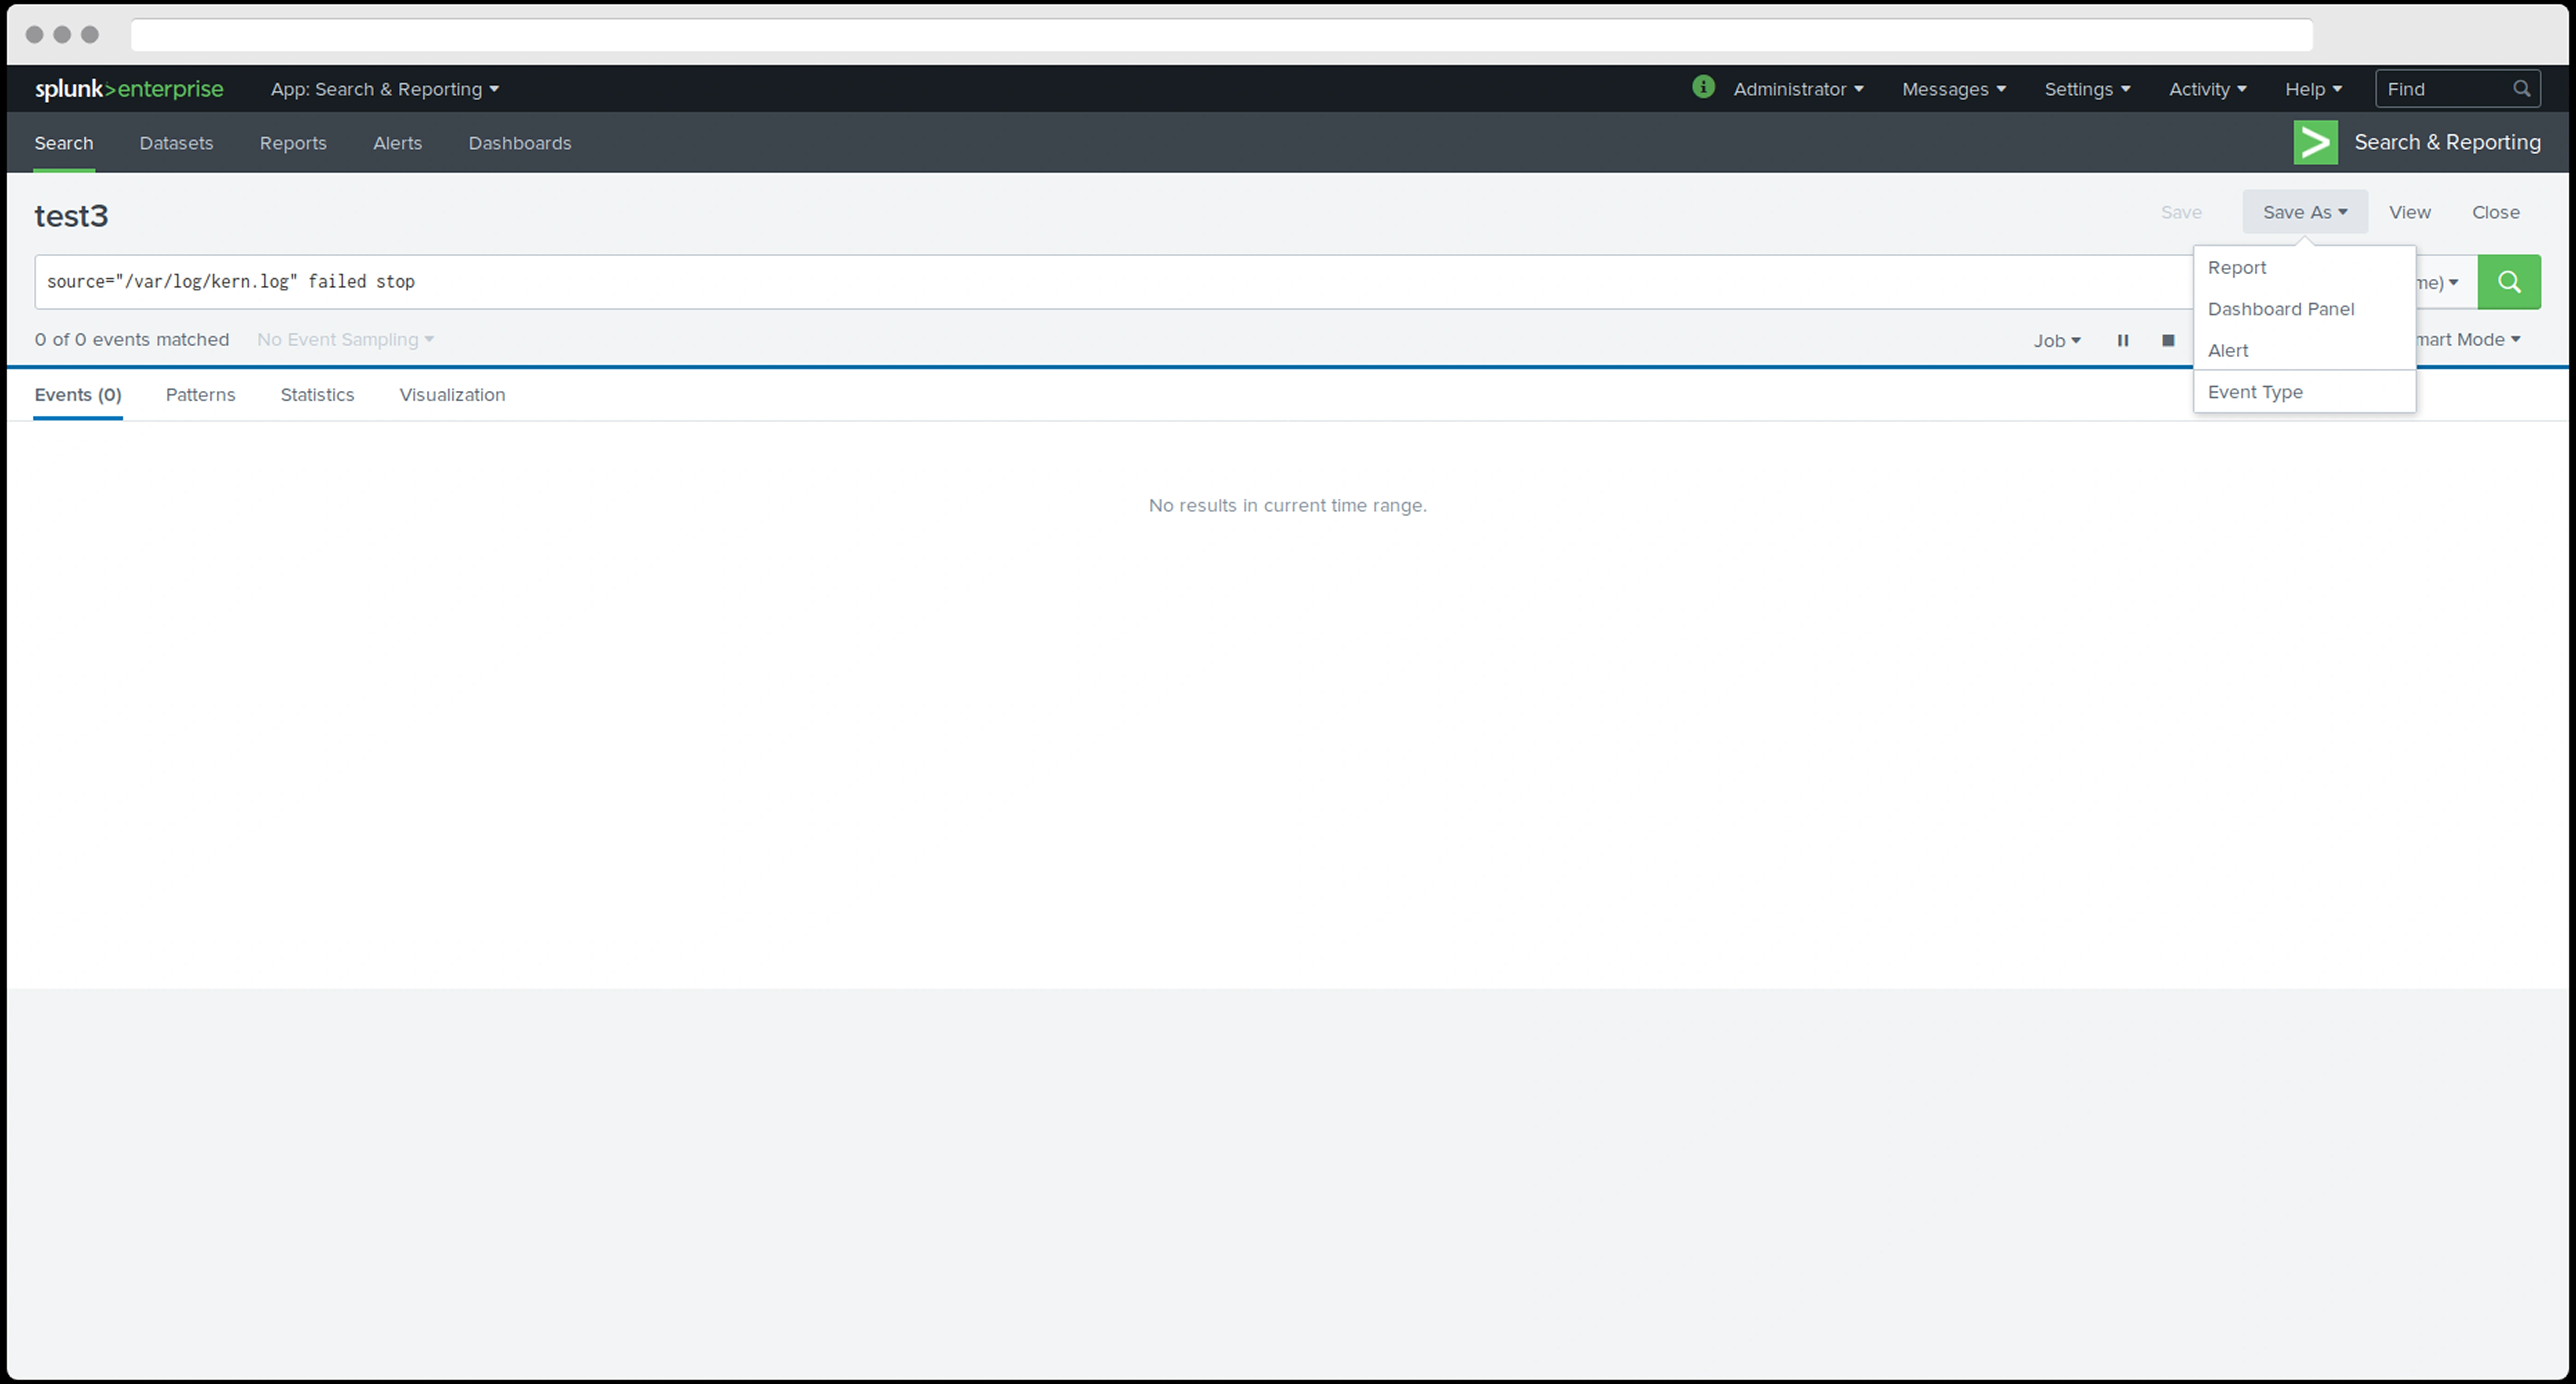The width and height of the screenshot is (2576, 1384).
Task: Click the magnifier icon in Find box
Action: [x=2521, y=89]
